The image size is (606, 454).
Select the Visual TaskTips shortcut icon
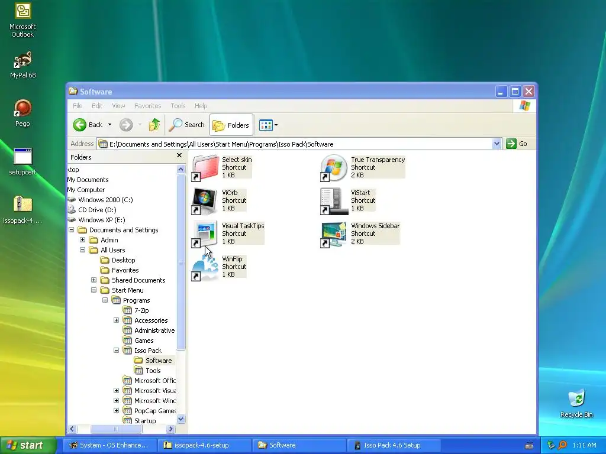(205, 234)
